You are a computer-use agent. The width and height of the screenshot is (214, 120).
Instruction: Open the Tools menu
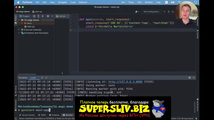coord(131,2)
